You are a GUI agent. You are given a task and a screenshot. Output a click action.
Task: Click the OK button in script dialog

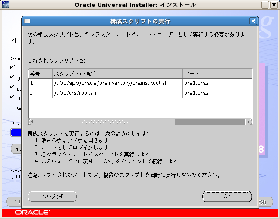227,197
